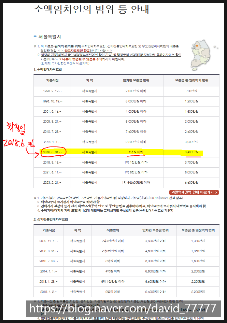The width and height of the screenshot is (227, 323).
Task: Click 2,200만원 in the 2019. 4. 2.~ row
Action: (198, 292)
